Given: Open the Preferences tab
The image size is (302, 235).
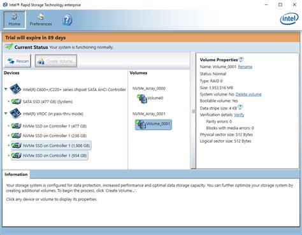Looking at the screenshot, I should click(x=41, y=20).
